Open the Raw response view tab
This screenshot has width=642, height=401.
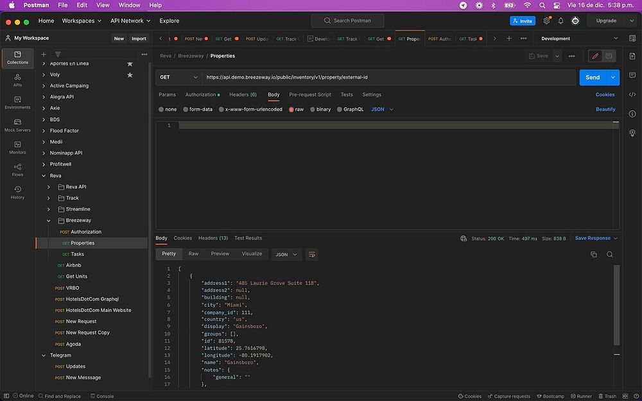193,254
